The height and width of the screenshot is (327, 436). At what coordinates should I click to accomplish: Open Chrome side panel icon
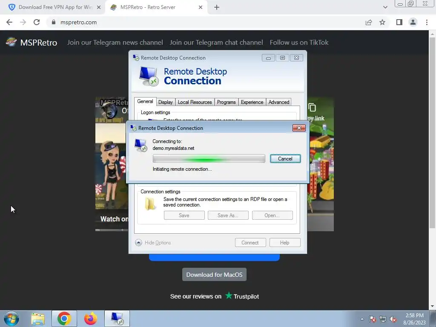(x=399, y=22)
